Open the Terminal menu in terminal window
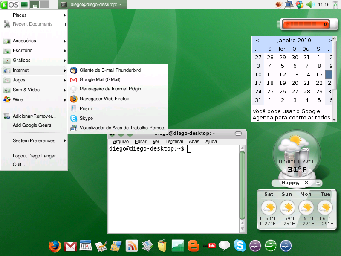Image resolution: width=341 pixels, height=256 pixels. 174,142
